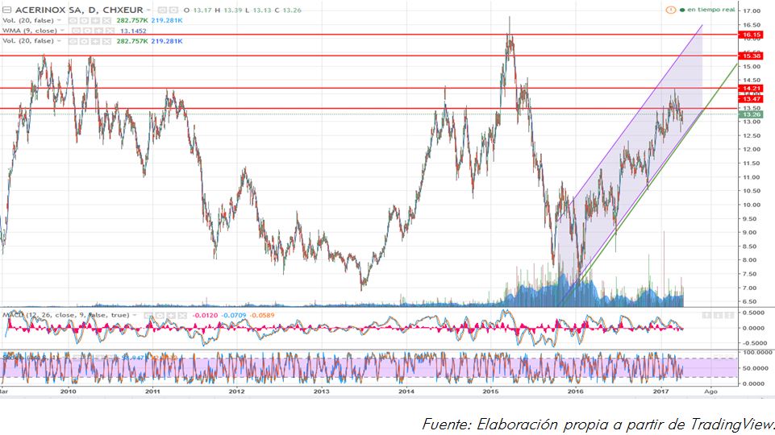Viewport: 775px width, 435px height.
Task: Toggle visibility eye of MACD indicator
Action: click(148, 316)
